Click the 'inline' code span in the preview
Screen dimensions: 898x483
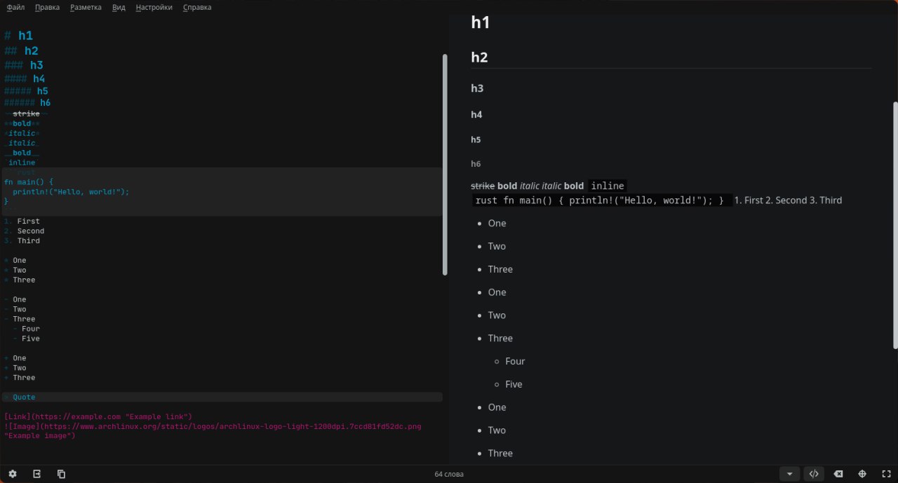click(608, 186)
